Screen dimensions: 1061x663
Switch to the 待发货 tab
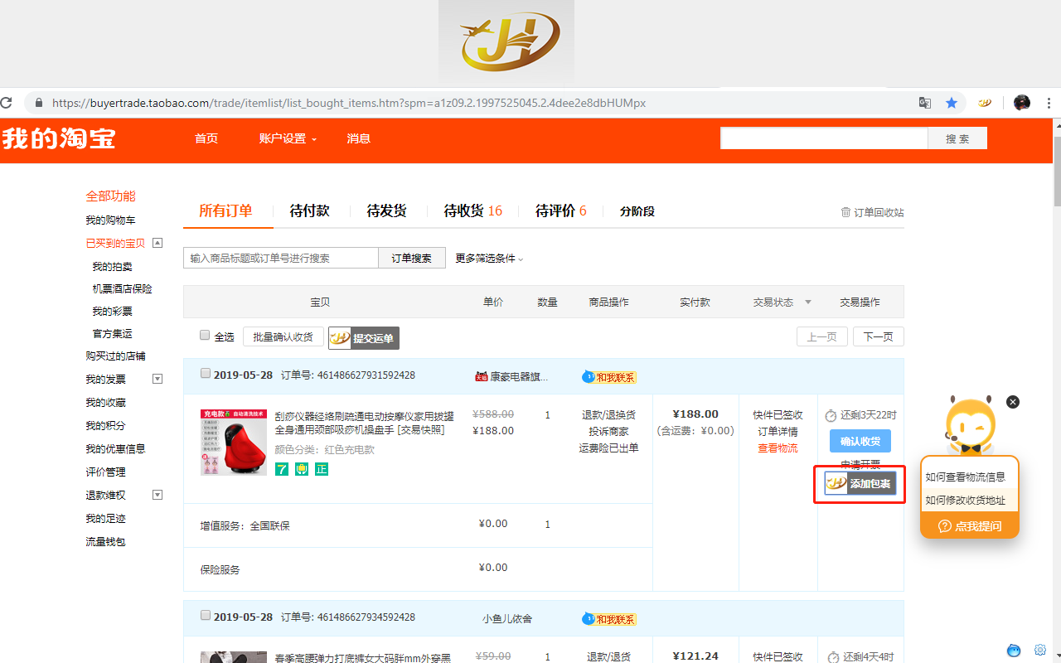(387, 211)
